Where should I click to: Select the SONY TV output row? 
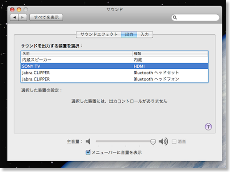[115, 66]
